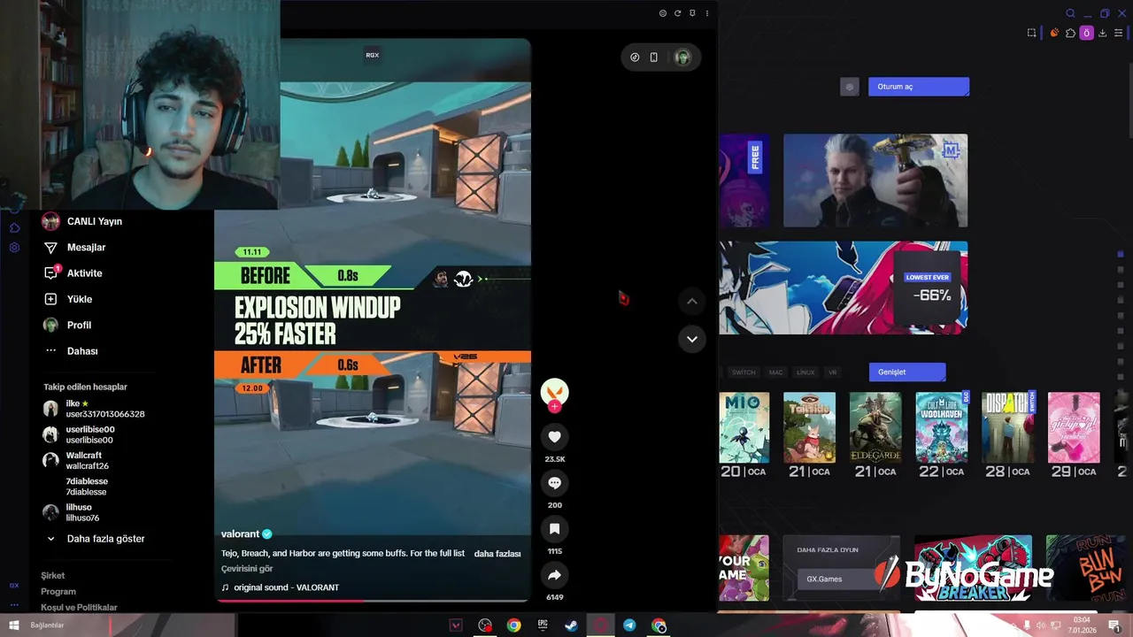Open Windows Start menu

click(14, 625)
